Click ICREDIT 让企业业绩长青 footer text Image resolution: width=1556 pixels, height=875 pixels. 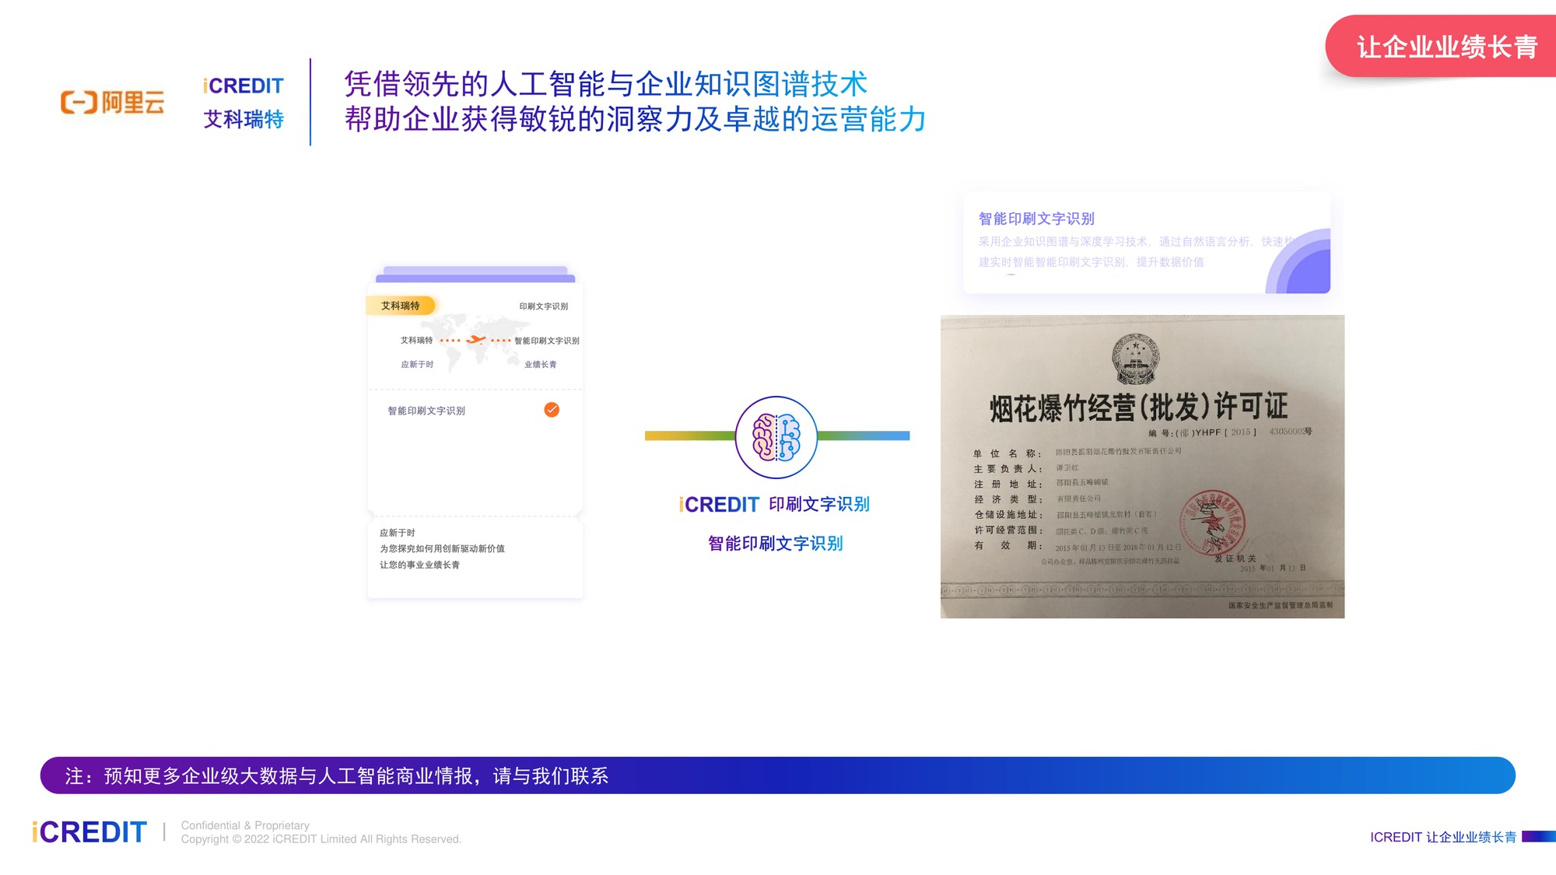point(1443,837)
